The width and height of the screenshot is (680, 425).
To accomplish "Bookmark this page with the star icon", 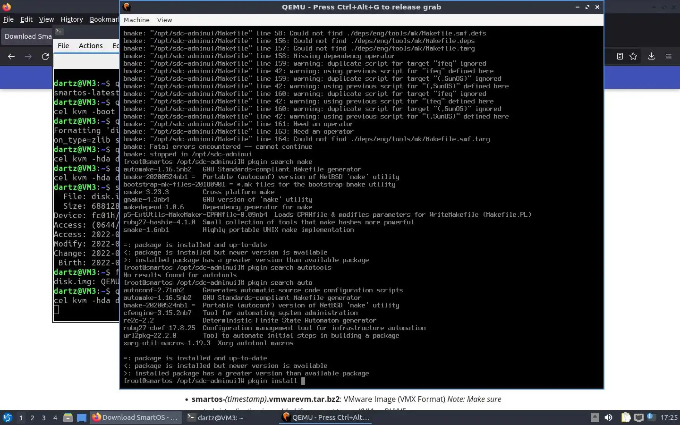I will 633,56.
